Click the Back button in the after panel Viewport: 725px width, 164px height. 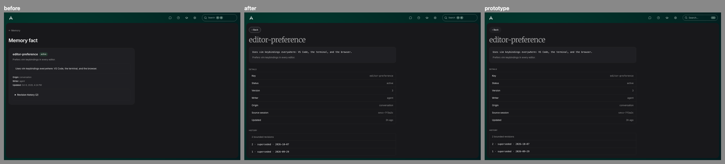pos(255,30)
